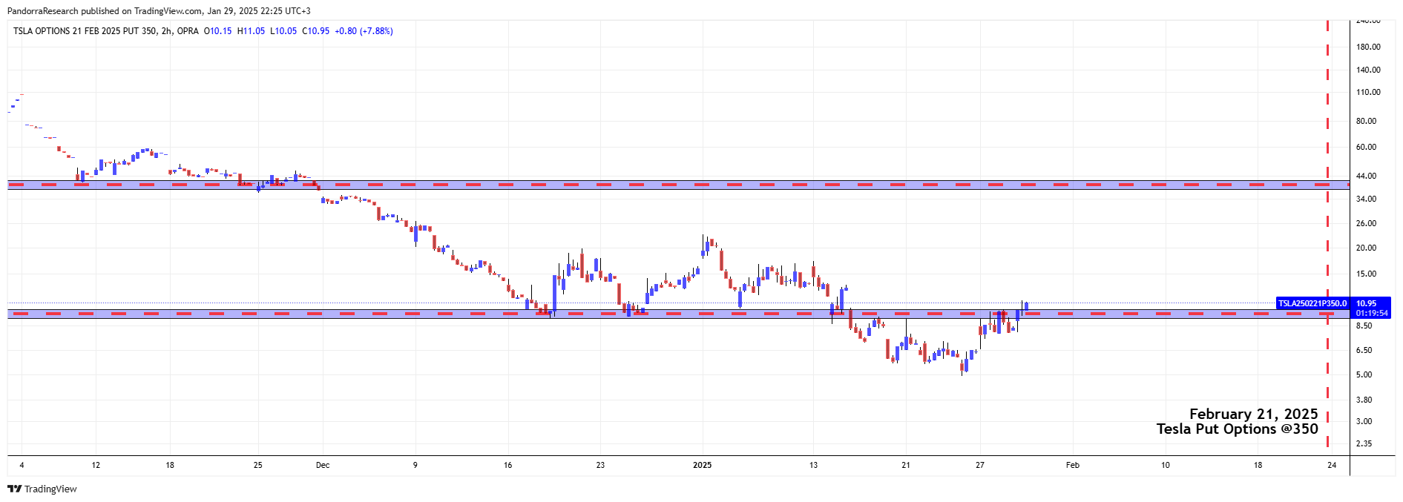The image size is (1403, 502).
Task: Click the 13 date label on time axis
Action: 813,465
